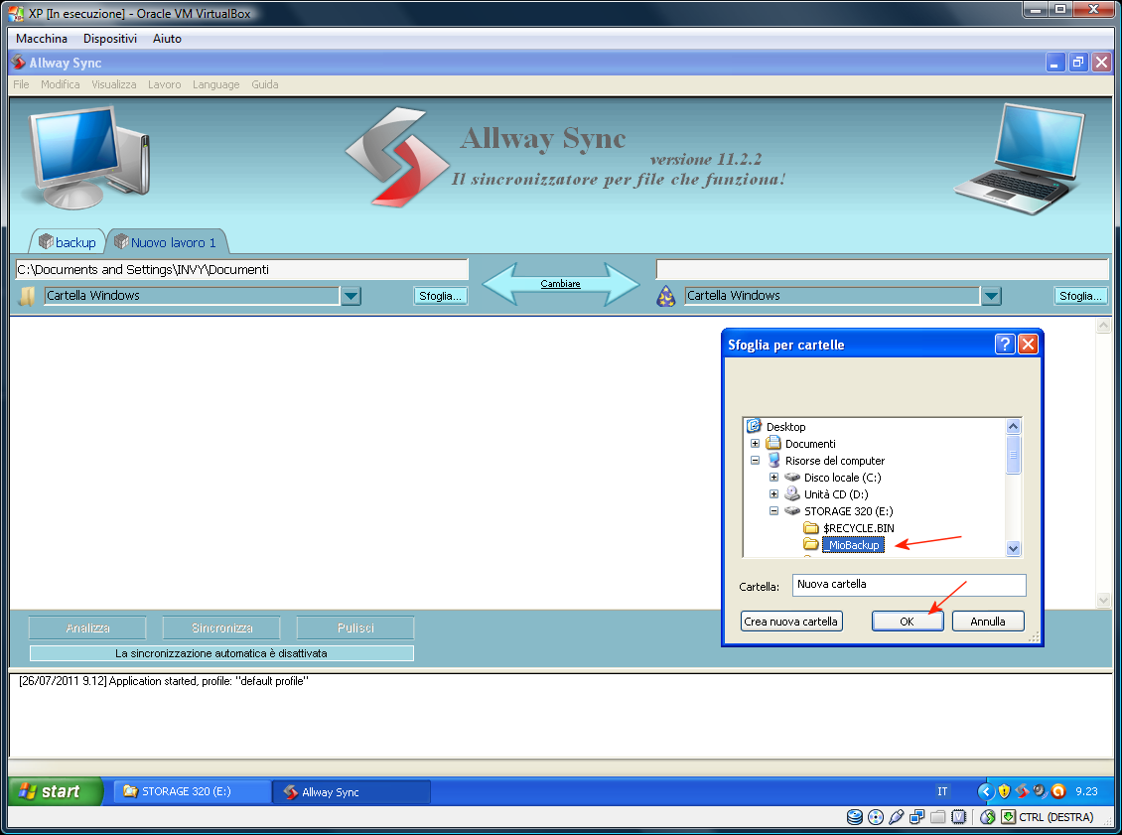This screenshot has width=1122, height=835.
Task: Switch to the backup job tab
Action: coord(68,242)
